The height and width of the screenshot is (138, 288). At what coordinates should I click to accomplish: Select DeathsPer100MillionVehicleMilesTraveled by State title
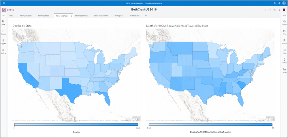point(177,26)
